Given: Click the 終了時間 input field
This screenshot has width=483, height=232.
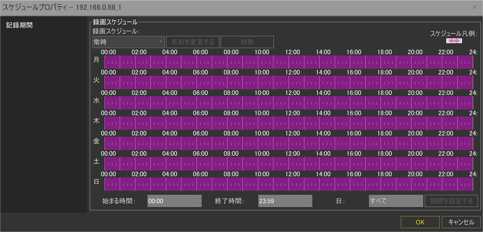Looking at the screenshot, I should point(283,201).
